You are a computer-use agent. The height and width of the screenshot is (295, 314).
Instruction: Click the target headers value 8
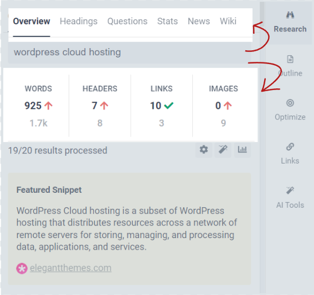pos(100,123)
